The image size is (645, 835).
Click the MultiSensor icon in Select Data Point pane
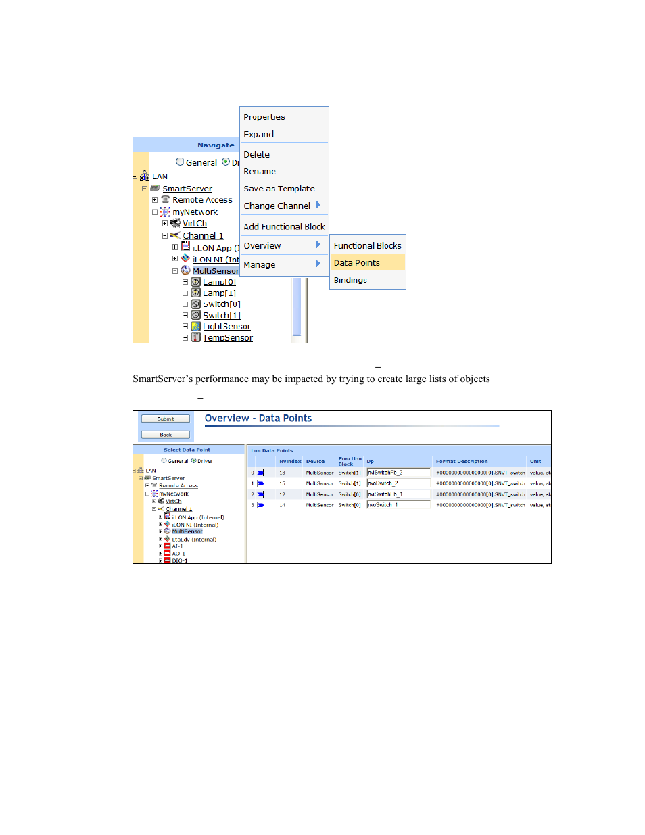tap(167, 531)
